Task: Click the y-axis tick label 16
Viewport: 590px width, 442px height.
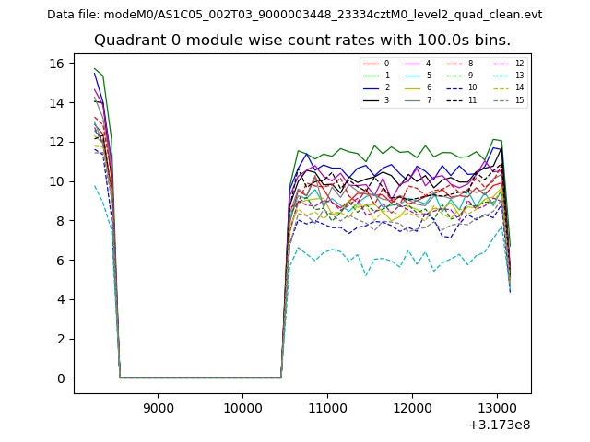Action: 54,64
